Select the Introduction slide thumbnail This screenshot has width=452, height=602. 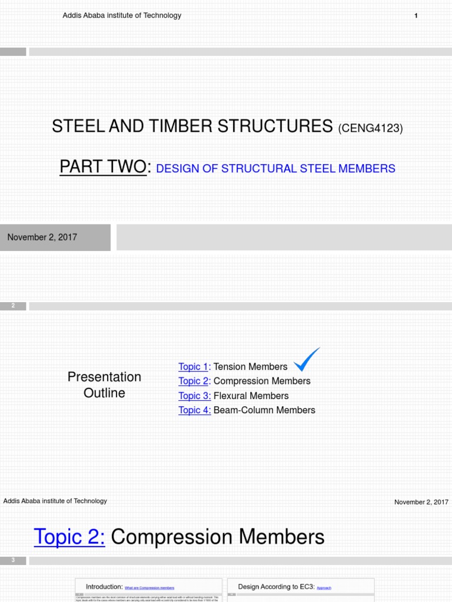[x=149, y=590]
